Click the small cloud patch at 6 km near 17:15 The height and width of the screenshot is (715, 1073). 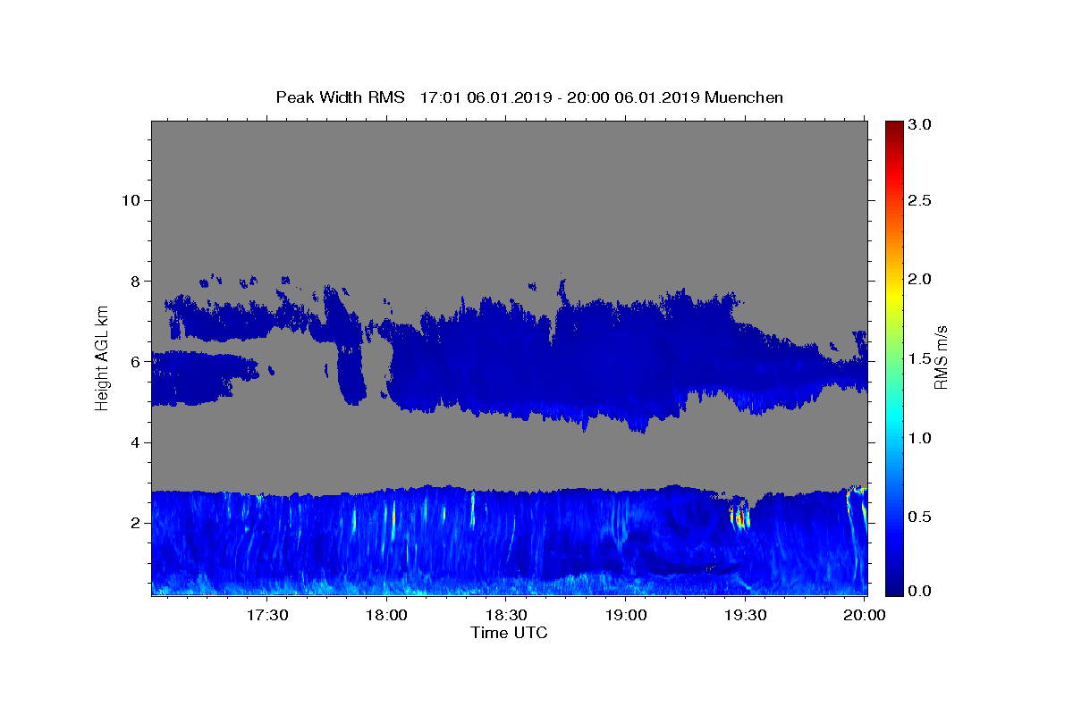click(204, 378)
